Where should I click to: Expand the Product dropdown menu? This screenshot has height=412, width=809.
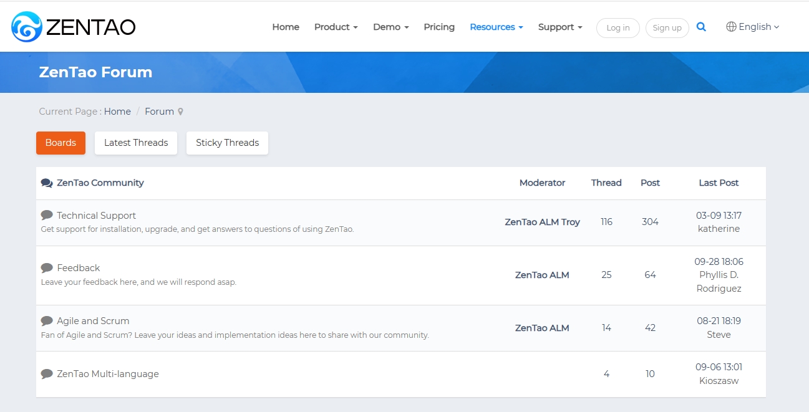click(x=336, y=27)
